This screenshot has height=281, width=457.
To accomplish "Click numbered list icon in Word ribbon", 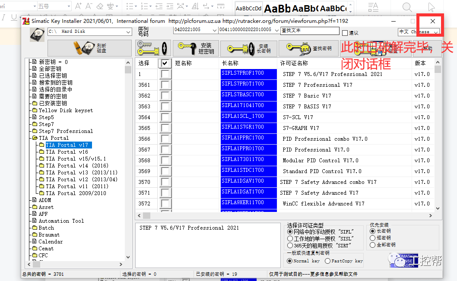I will tap(144, 6).
